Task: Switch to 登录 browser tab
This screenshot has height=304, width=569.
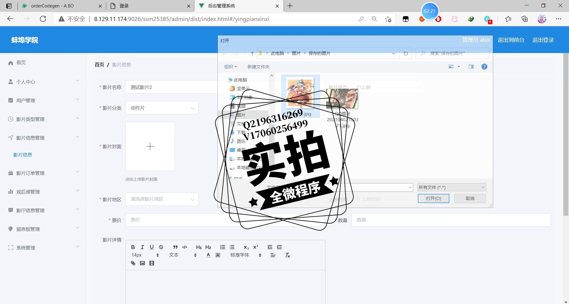Action: [x=150, y=6]
